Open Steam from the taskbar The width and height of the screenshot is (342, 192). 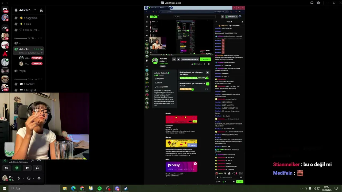[x=126, y=189]
